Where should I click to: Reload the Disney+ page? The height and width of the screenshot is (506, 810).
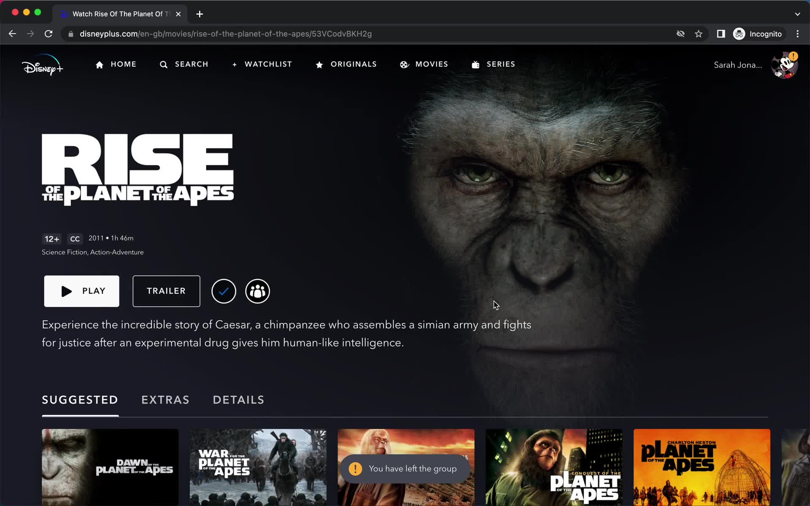click(x=49, y=34)
